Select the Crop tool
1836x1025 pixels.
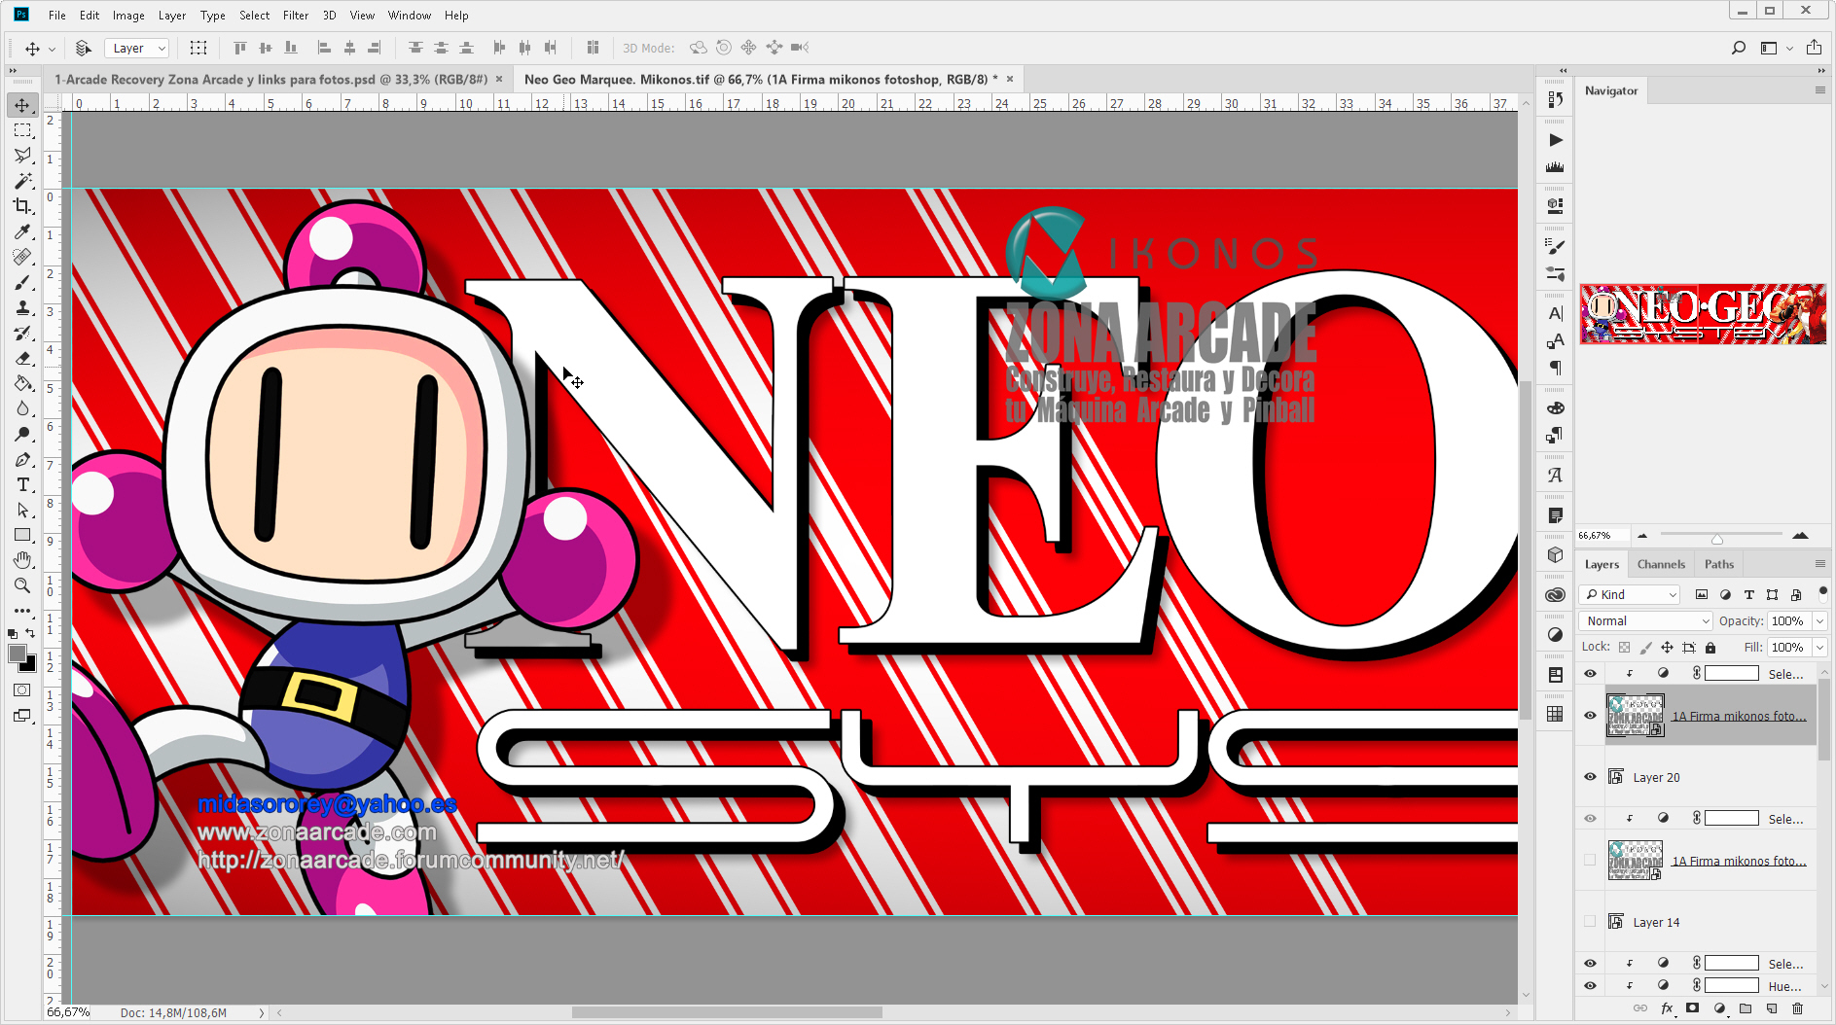(x=23, y=206)
